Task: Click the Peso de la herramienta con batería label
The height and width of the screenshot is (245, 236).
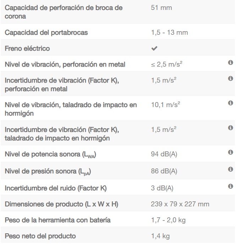Action: point(57,220)
